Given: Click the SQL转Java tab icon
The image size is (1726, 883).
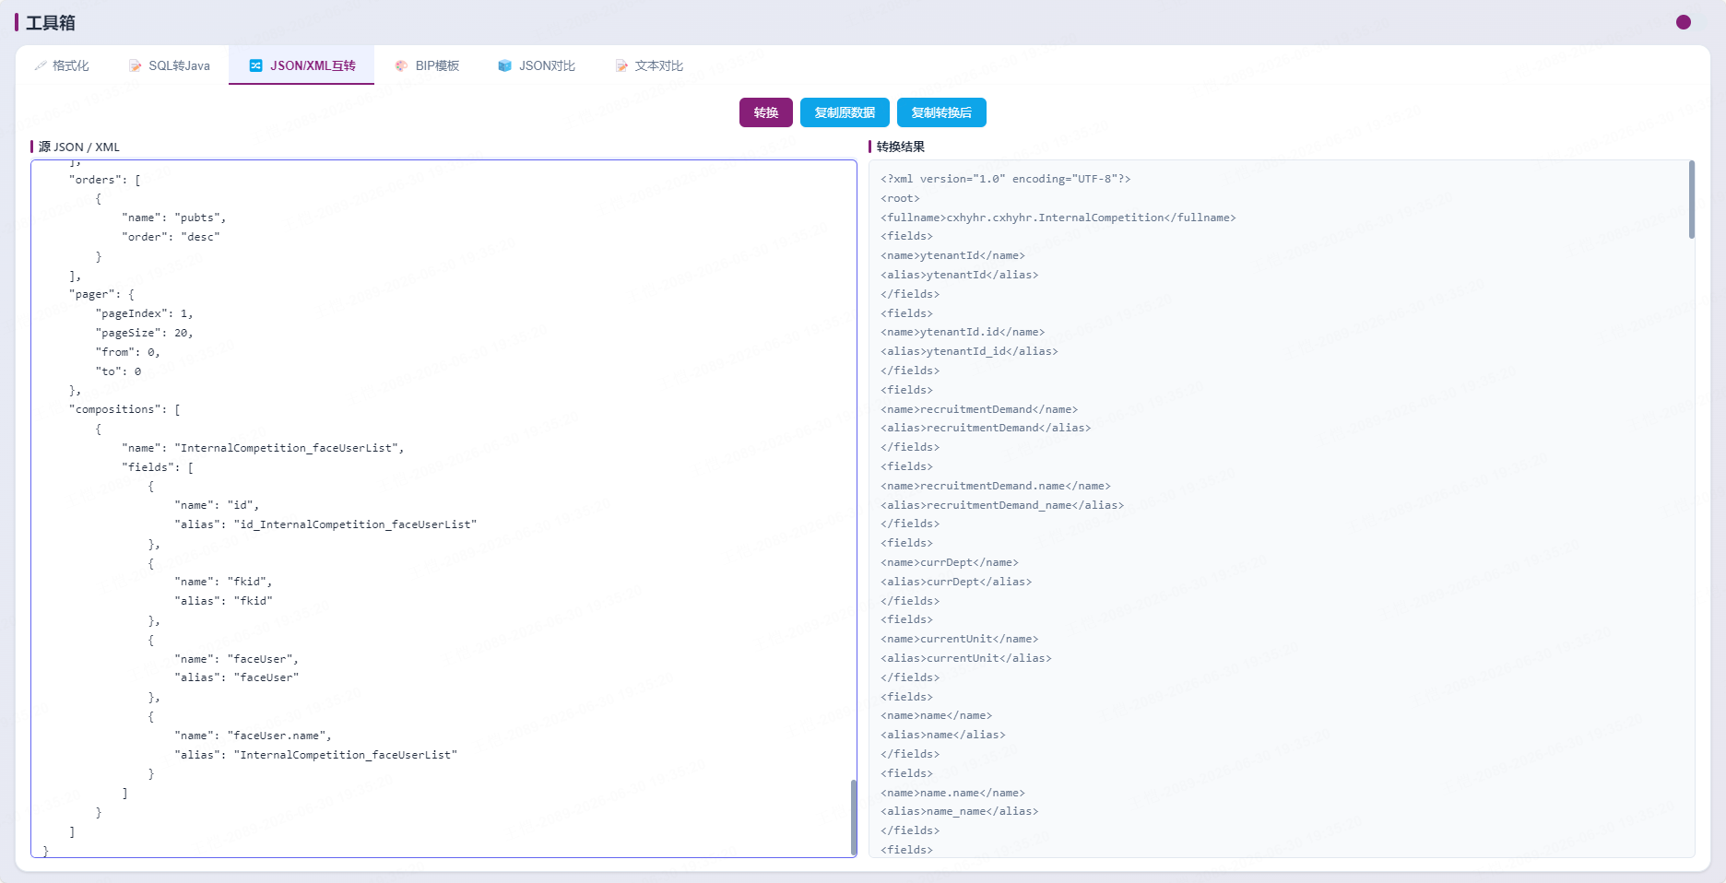Looking at the screenshot, I should coord(136,65).
